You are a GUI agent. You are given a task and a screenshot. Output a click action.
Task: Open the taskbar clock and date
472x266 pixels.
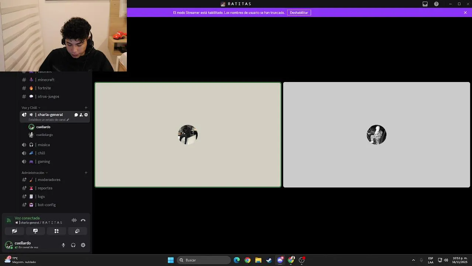460,260
